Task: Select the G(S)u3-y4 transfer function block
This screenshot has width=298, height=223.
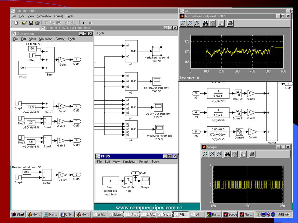Action: click(218, 93)
